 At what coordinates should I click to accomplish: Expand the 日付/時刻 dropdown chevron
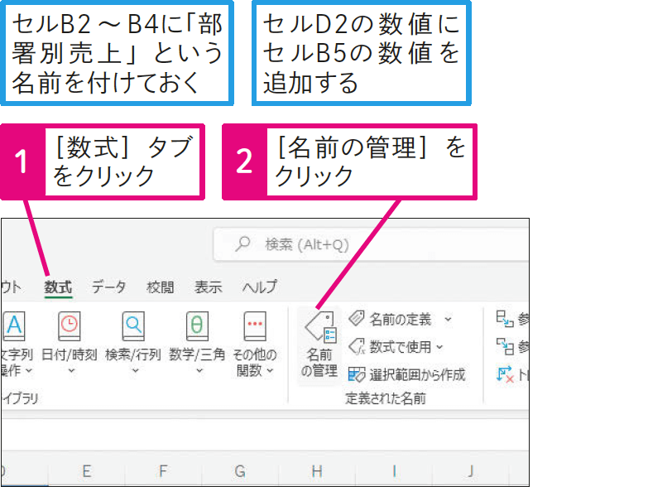pyautogui.click(x=71, y=371)
